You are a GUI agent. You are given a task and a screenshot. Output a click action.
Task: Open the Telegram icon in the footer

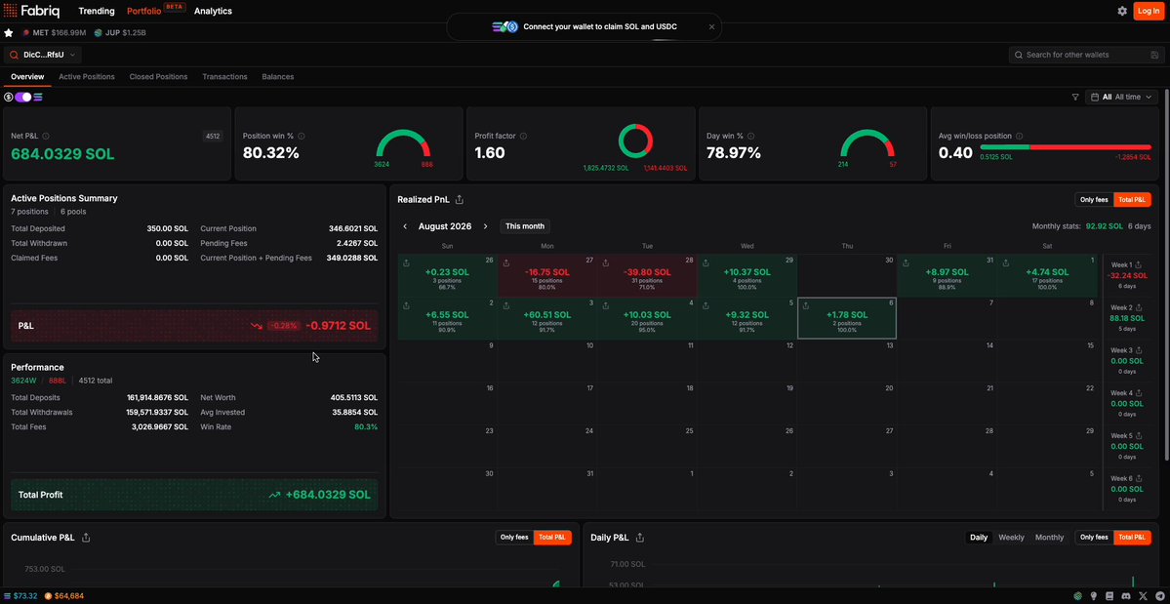pyautogui.click(x=1159, y=596)
